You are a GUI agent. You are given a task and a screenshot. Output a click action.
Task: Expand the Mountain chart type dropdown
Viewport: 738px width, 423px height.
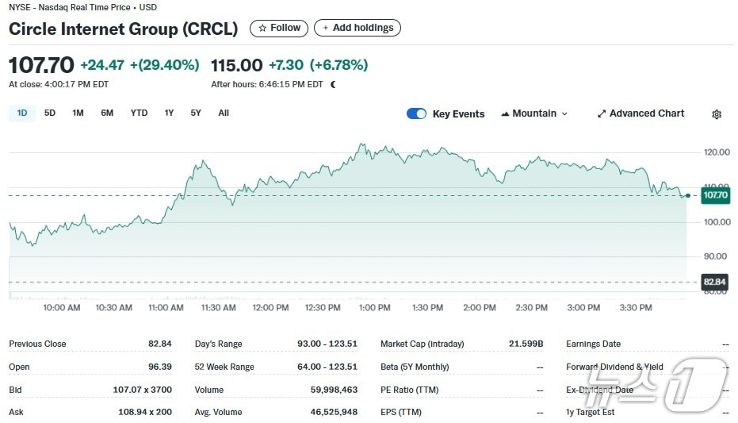tap(564, 114)
